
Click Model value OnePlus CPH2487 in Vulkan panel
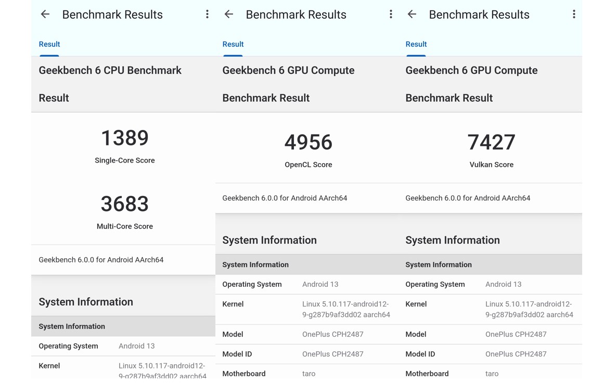click(516, 334)
